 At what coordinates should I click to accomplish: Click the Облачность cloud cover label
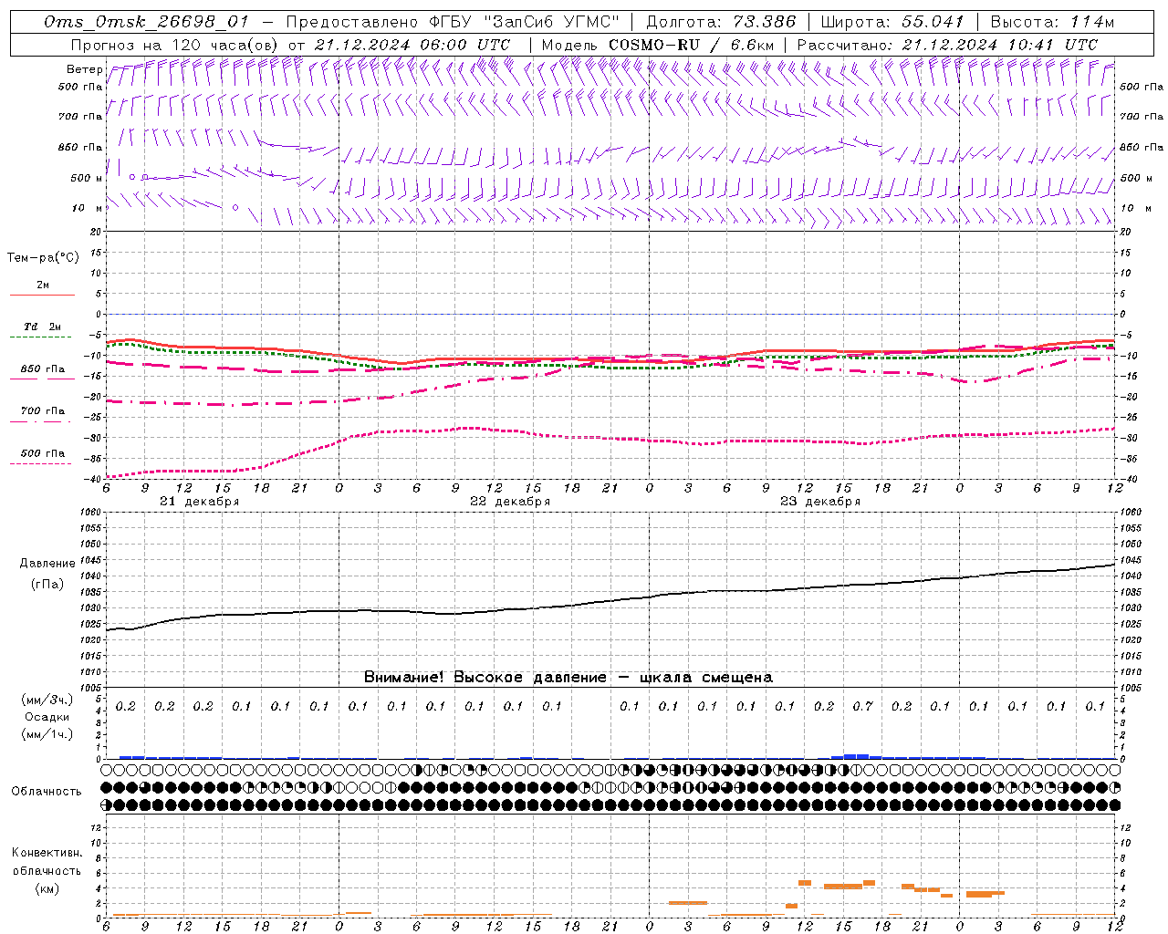click(47, 791)
